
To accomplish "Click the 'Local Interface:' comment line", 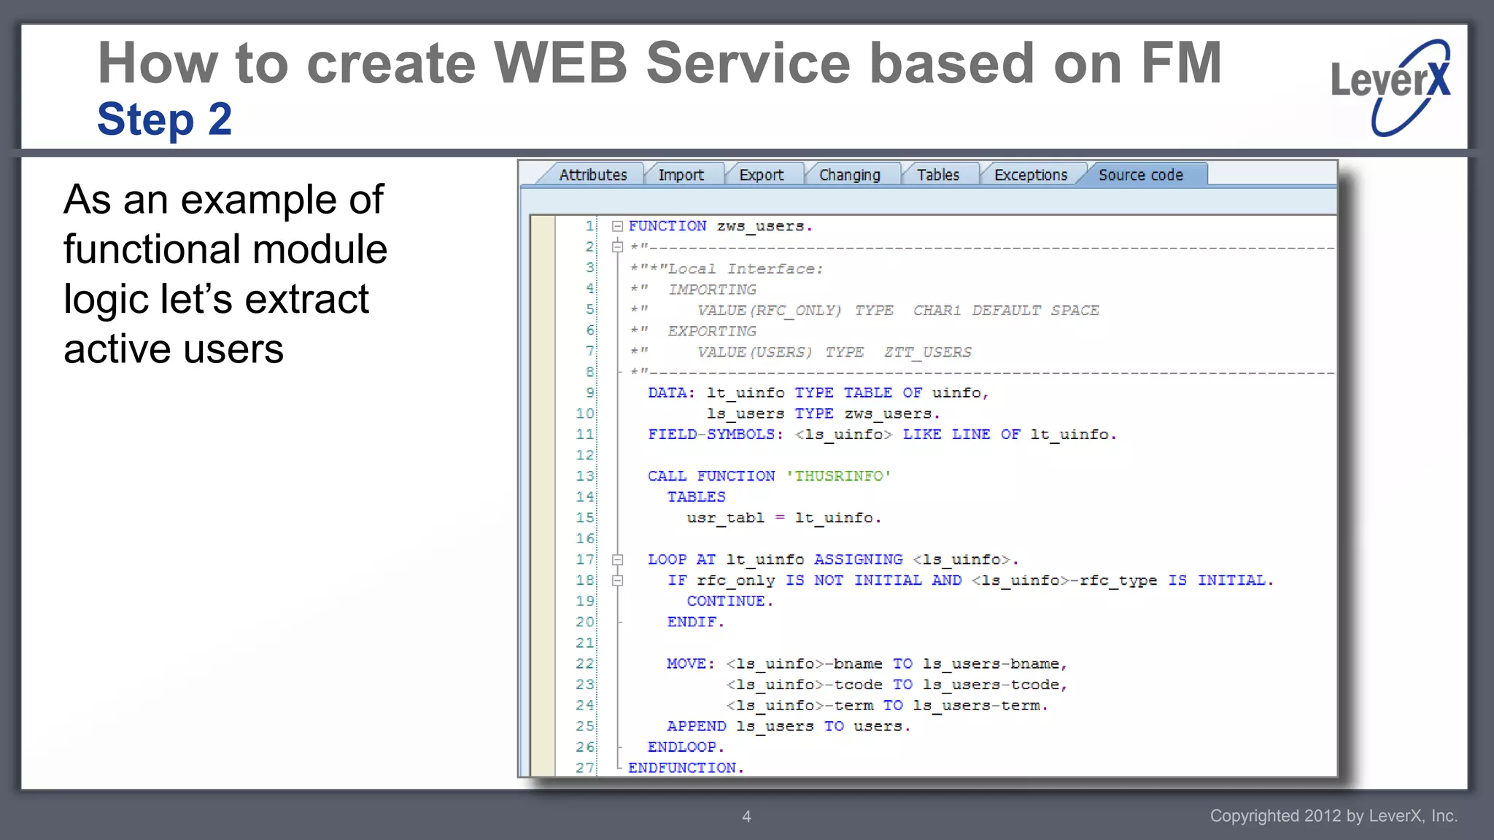I will (x=727, y=269).
